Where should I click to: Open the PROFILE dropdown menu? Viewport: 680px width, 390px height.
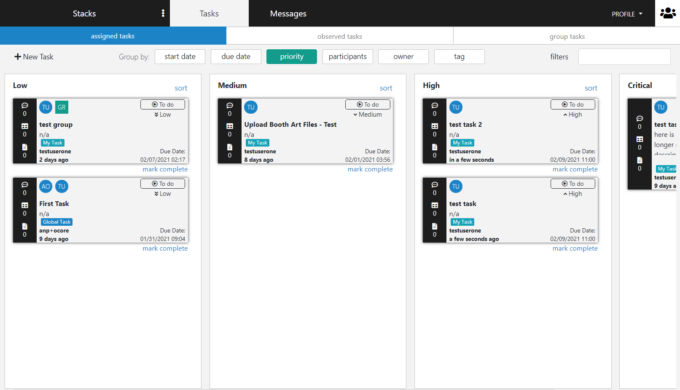click(x=627, y=14)
